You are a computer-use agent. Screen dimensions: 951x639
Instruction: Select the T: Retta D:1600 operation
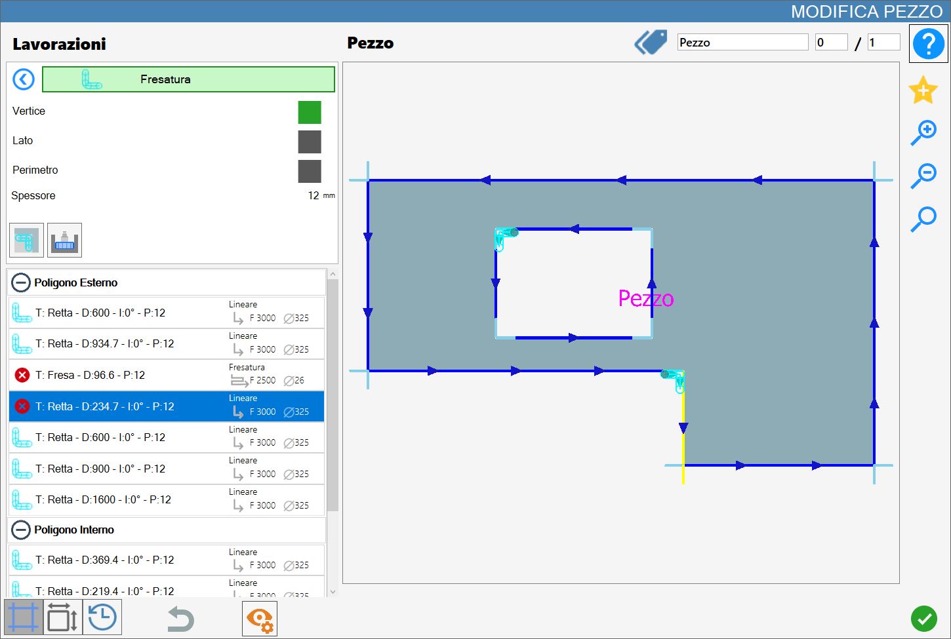point(167,500)
